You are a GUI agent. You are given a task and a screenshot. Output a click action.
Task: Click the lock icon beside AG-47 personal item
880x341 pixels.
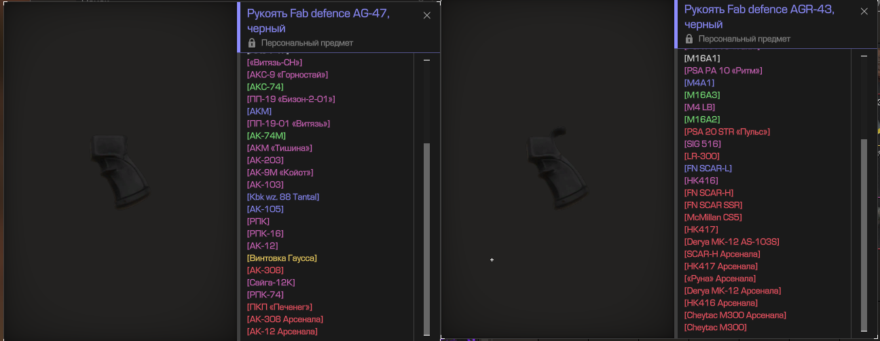[253, 43]
